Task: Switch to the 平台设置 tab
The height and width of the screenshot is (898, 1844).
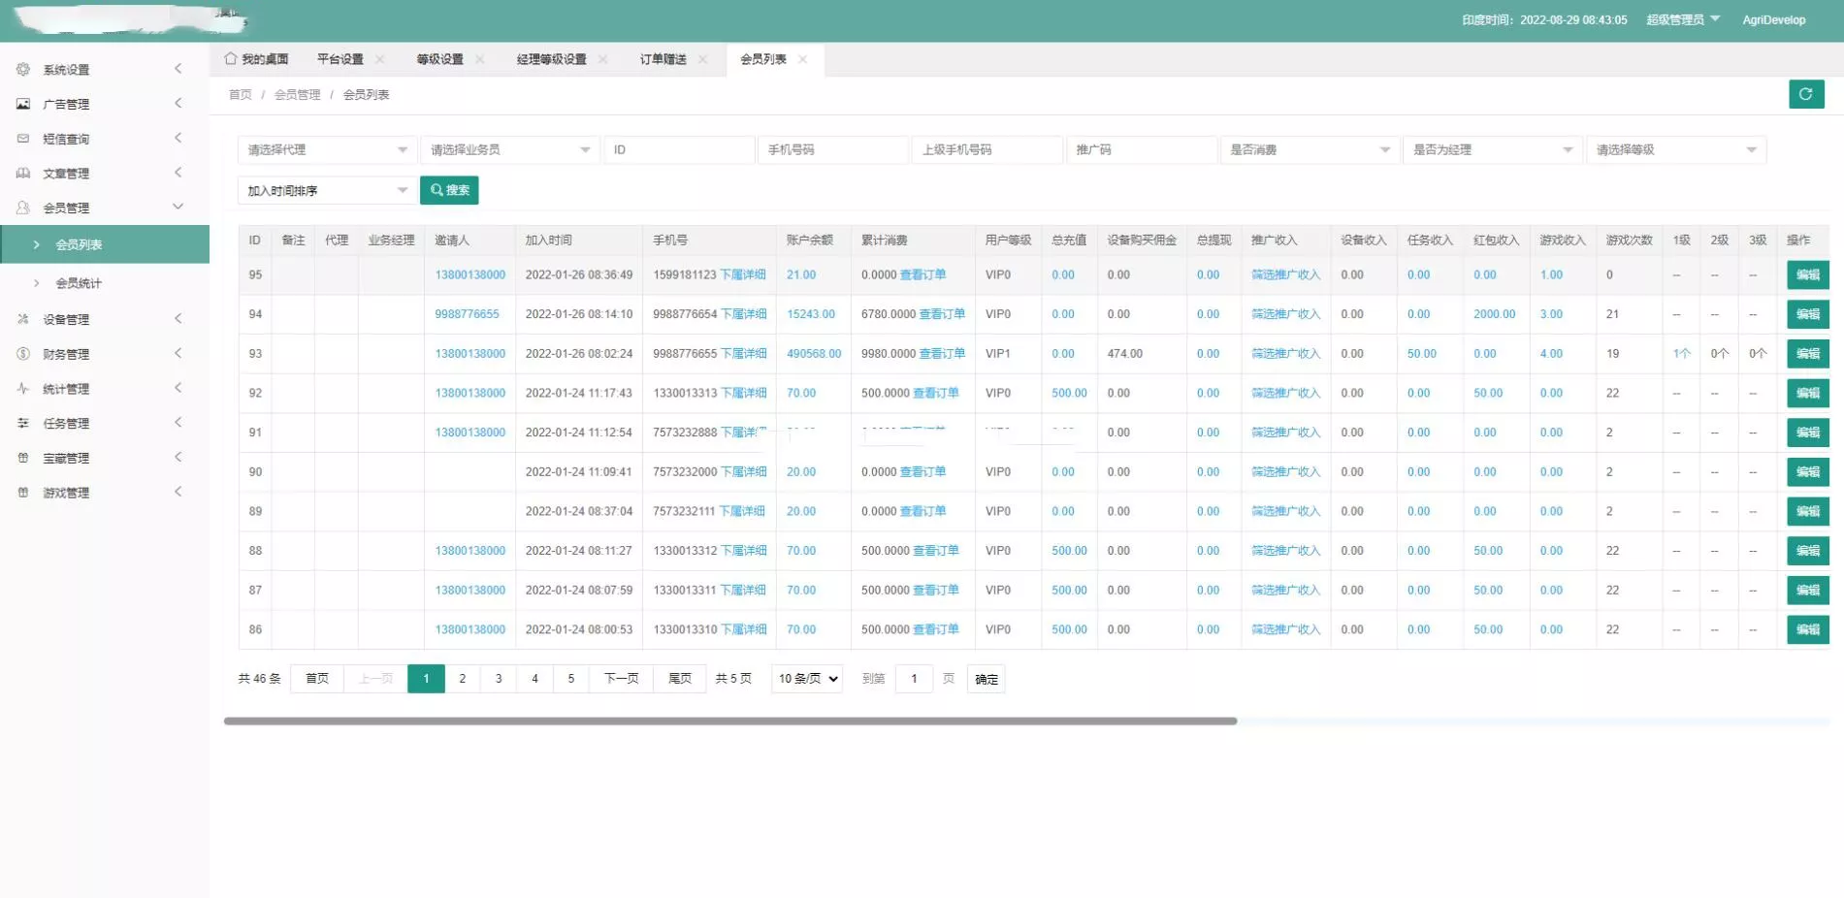Action: click(x=339, y=58)
